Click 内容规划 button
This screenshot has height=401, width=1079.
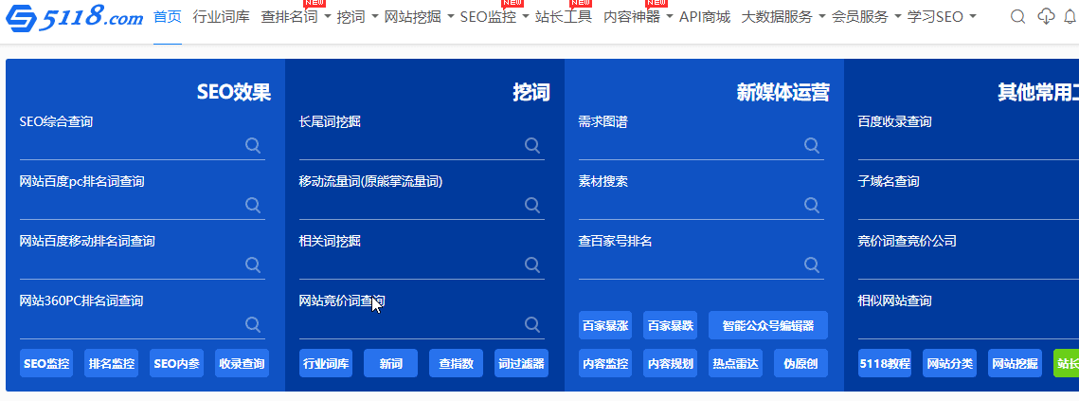(x=671, y=363)
